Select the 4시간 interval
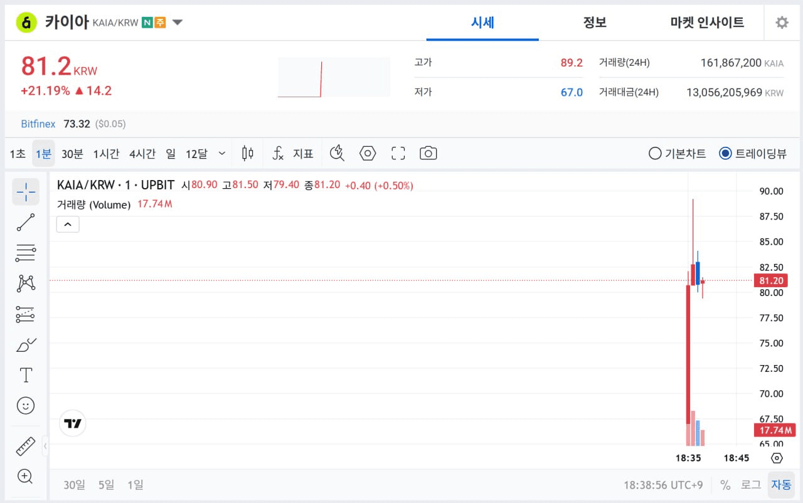The width and height of the screenshot is (803, 503). [x=142, y=153]
